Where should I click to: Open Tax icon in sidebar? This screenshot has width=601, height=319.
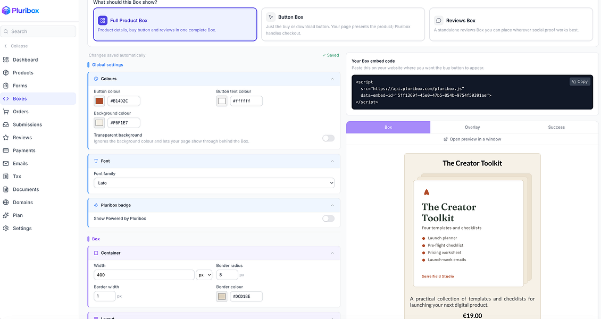point(6,177)
